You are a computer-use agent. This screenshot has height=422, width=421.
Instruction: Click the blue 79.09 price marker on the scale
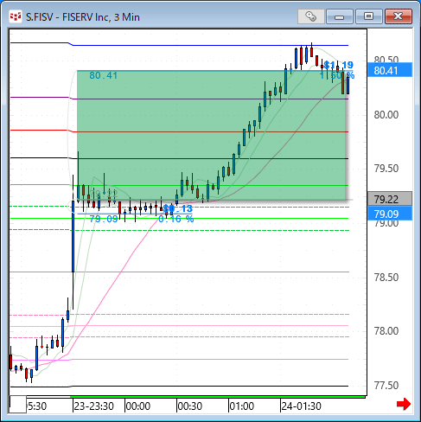390,214
